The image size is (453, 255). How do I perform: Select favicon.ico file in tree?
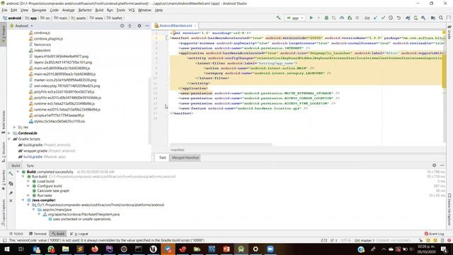(42, 45)
